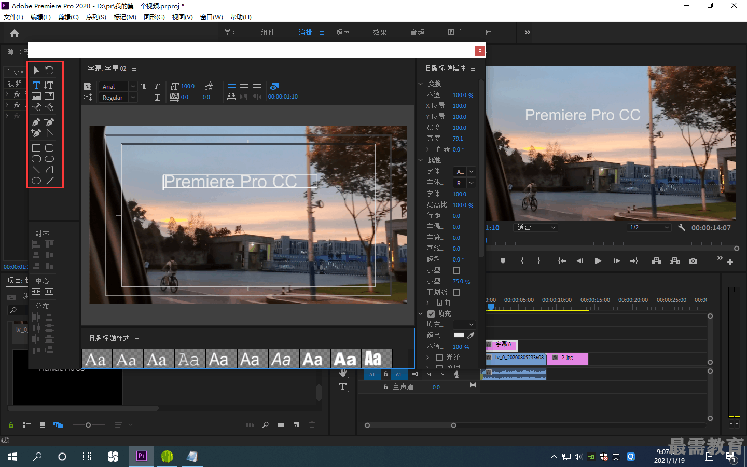The height and width of the screenshot is (467, 747).
Task: Export frame with camera button
Action: tap(693, 261)
